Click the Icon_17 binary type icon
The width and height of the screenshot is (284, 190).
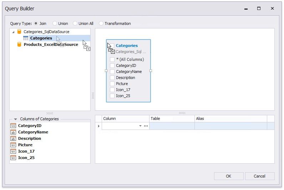click(13, 151)
